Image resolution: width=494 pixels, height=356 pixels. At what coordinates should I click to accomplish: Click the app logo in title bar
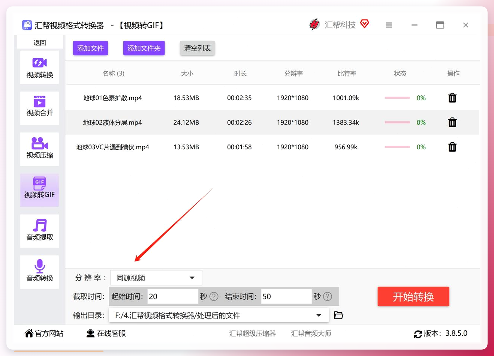[x=27, y=25]
